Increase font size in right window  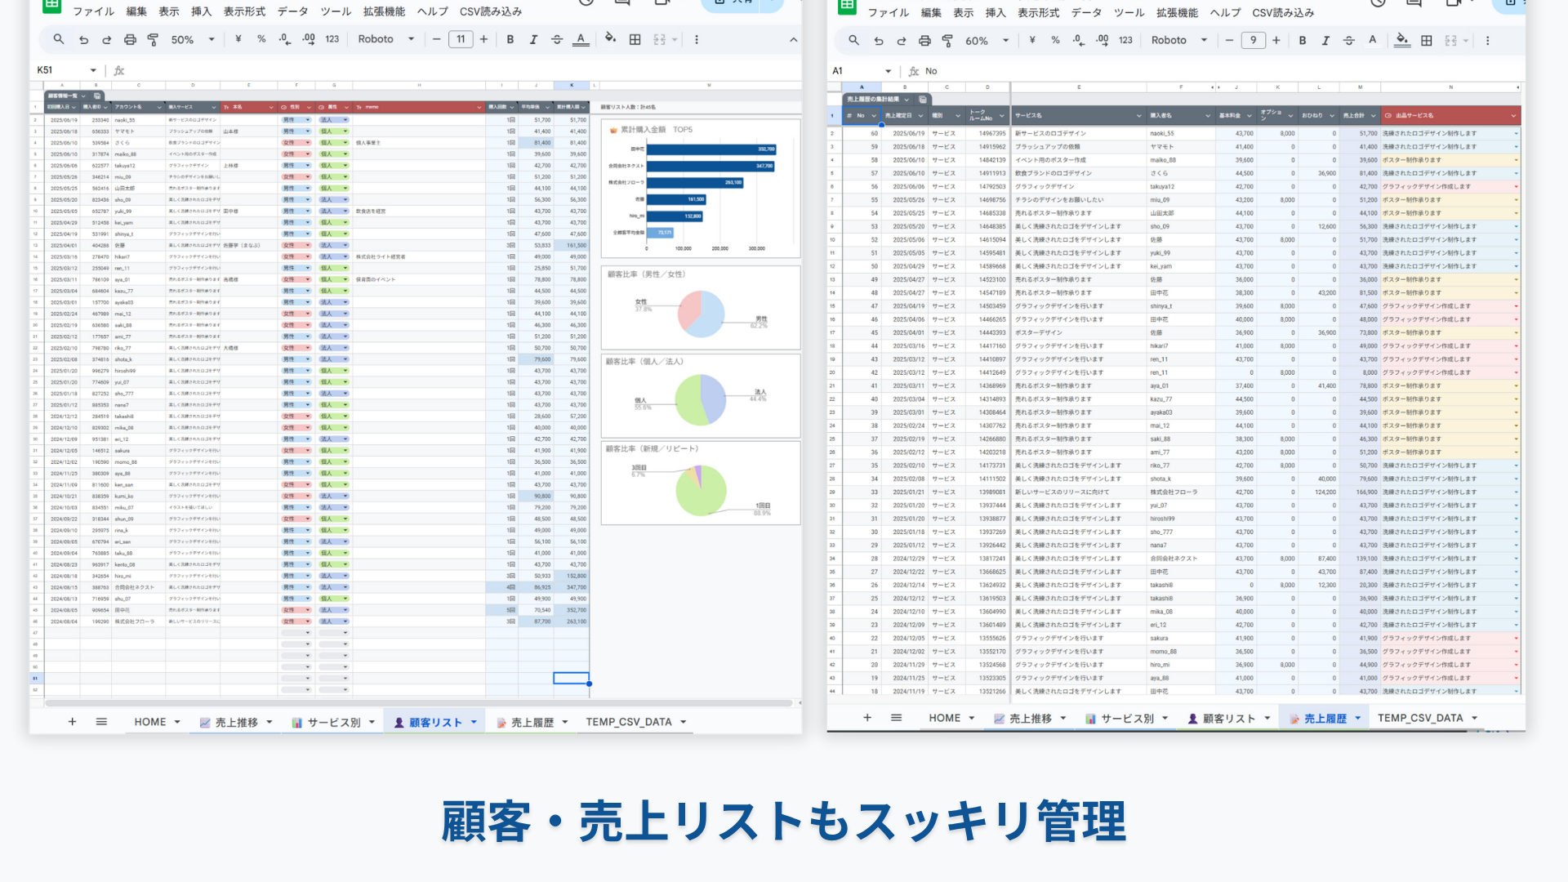click(x=1276, y=40)
